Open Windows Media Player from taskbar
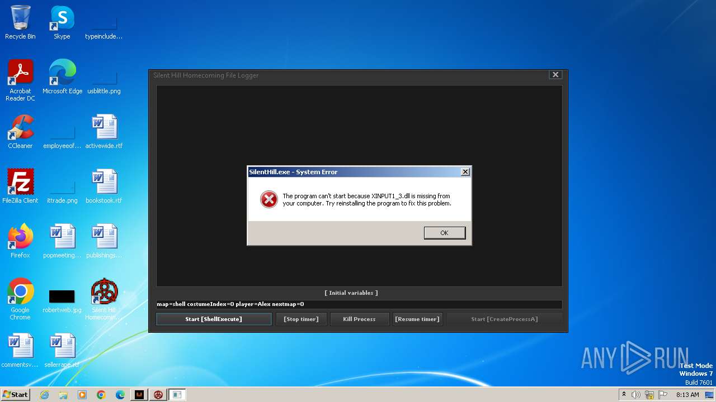The image size is (716, 402). click(x=82, y=395)
